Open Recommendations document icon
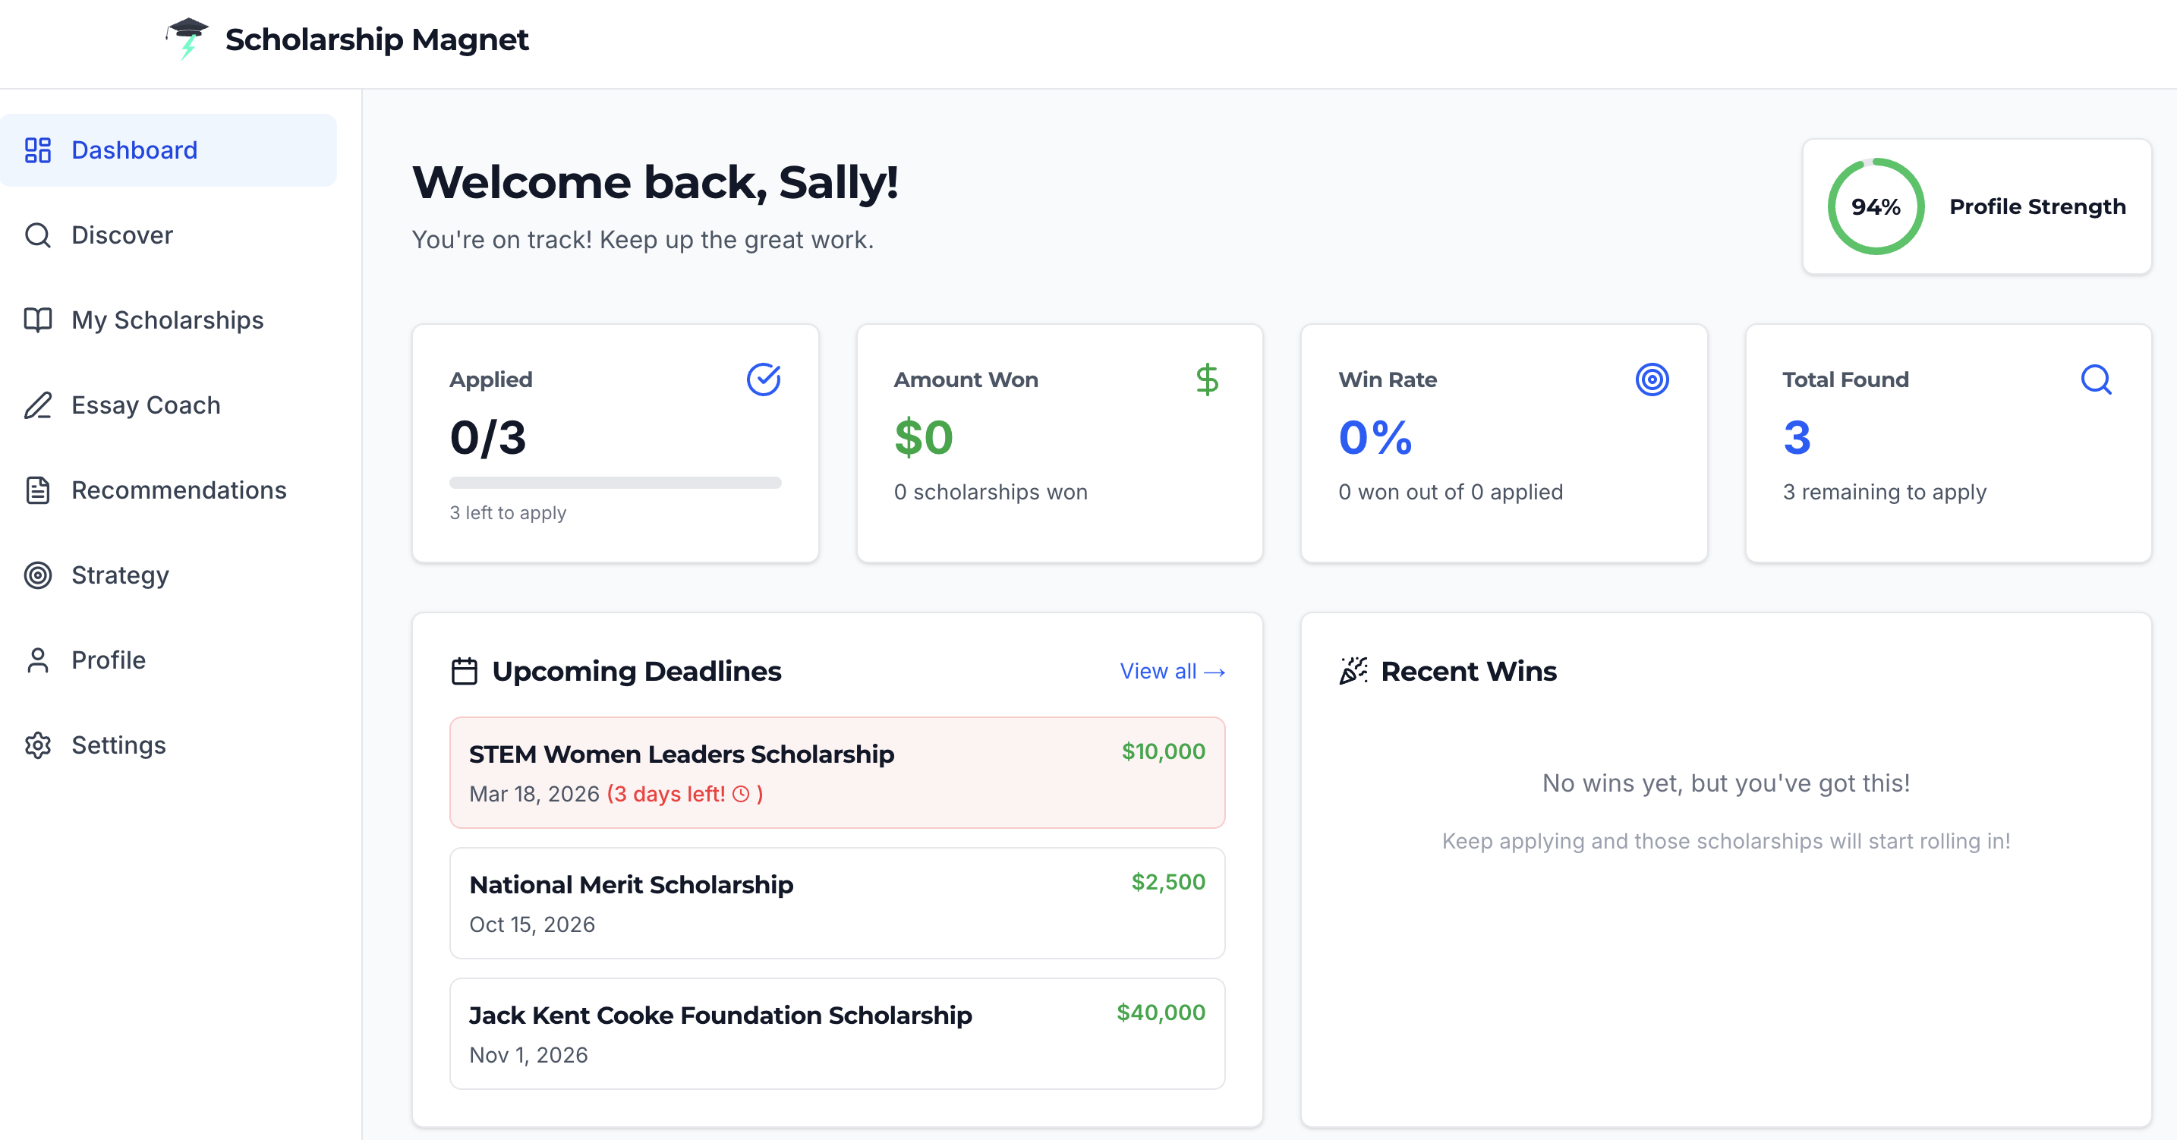The width and height of the screenshot is (2177, 1140). click(37, 490)
